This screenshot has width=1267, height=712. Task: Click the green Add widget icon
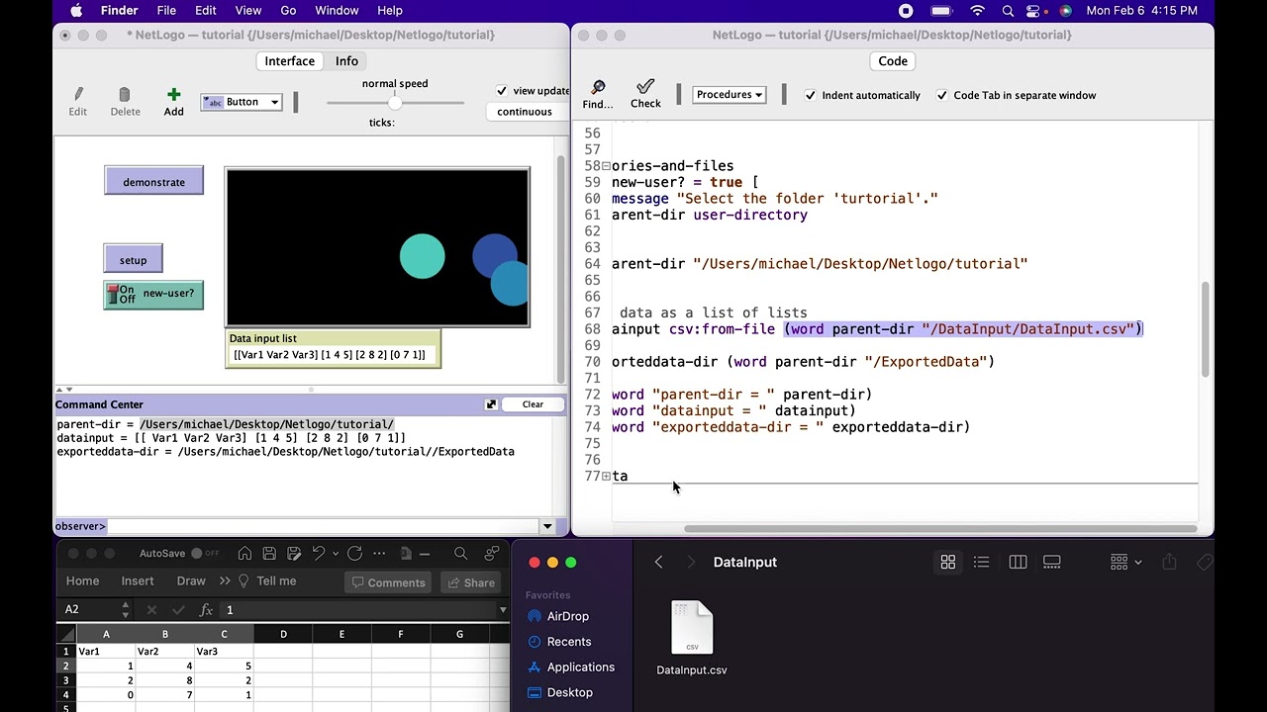(x=173, y=95)
